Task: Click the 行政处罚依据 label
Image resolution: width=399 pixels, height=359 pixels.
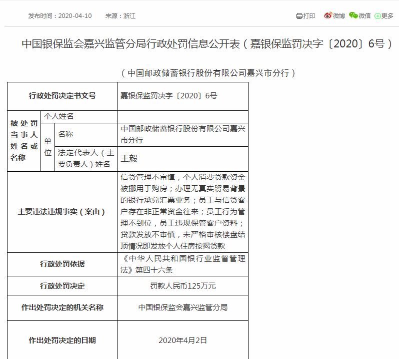Action: 62,264
